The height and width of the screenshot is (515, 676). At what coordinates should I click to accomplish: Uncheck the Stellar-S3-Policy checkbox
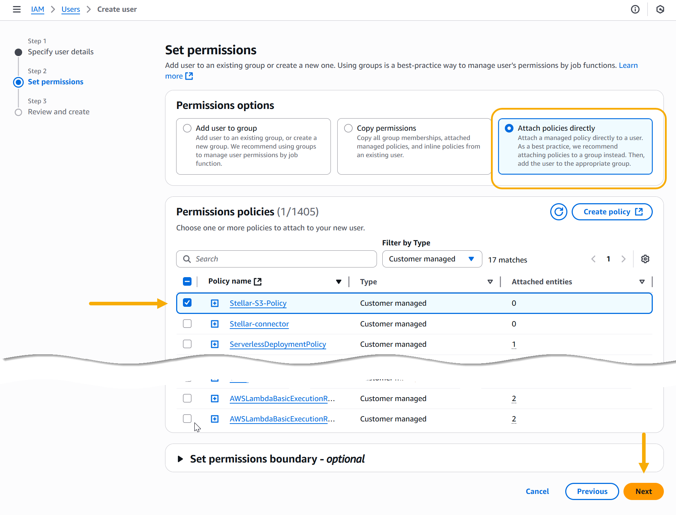click(x=187, y=303)
